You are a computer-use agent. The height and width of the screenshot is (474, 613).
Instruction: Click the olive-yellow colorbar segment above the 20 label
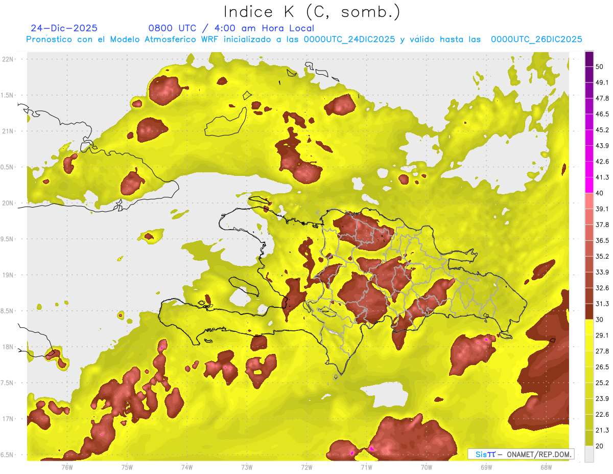[589, 438]
